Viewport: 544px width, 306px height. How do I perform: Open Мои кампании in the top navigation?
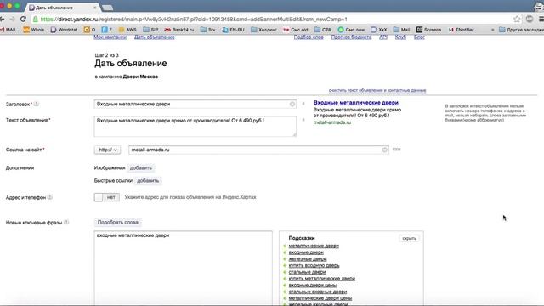(110, 37)
